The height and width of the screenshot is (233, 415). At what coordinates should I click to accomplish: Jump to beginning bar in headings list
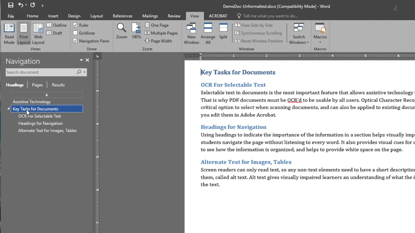47,95
